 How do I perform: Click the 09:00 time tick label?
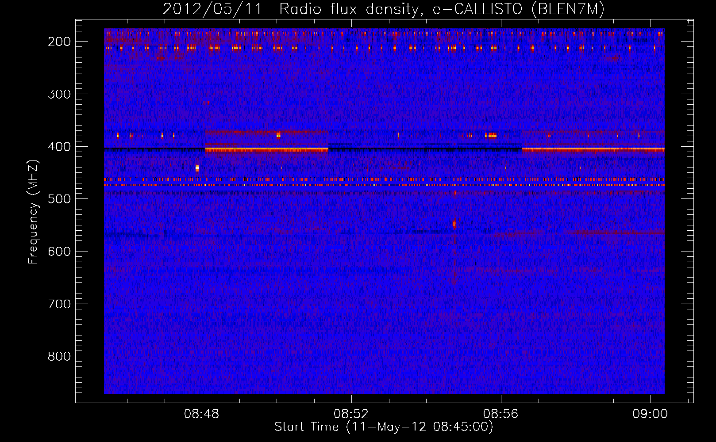coord(650,414)
